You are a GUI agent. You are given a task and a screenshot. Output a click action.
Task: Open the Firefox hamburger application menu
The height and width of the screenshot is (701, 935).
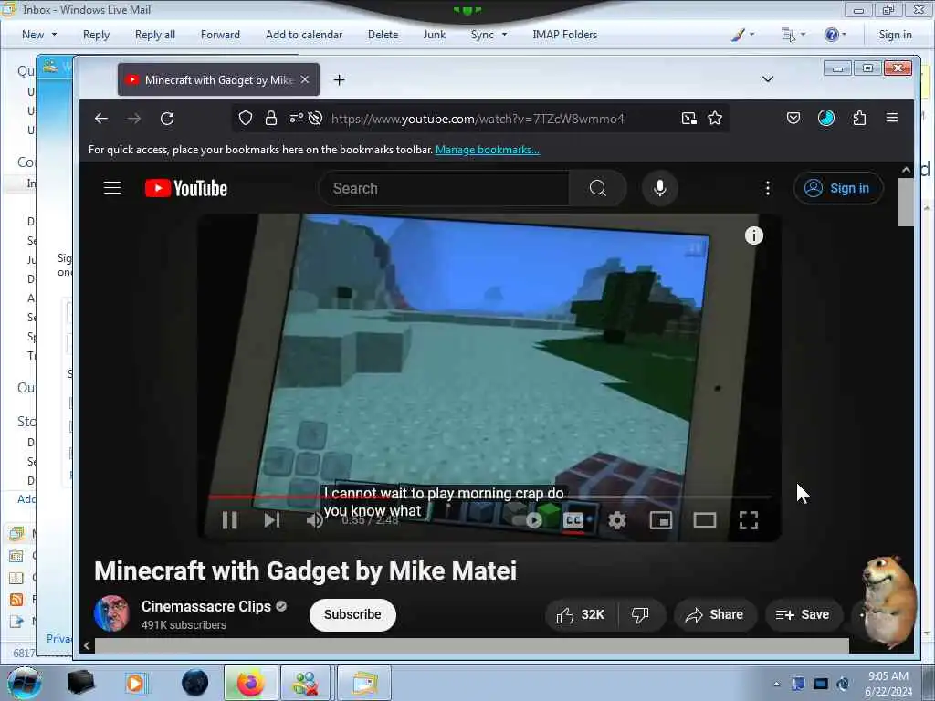[892, 118]
